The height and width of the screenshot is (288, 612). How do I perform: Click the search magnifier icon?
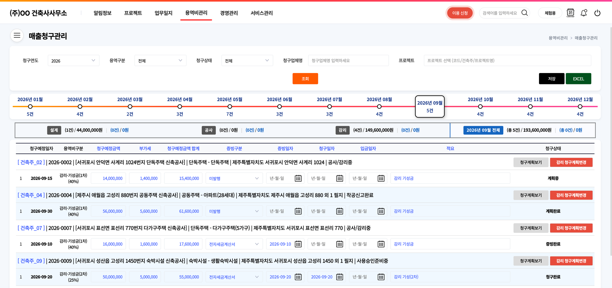(x=525, y=13)
